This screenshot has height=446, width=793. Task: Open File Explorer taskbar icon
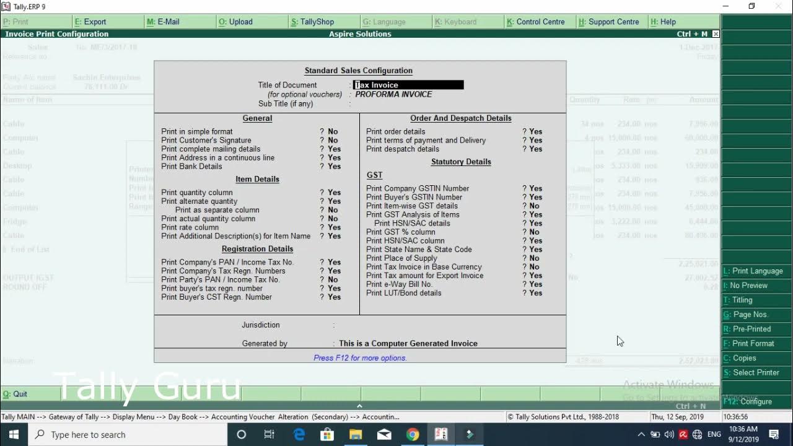(x=356, y=434)
